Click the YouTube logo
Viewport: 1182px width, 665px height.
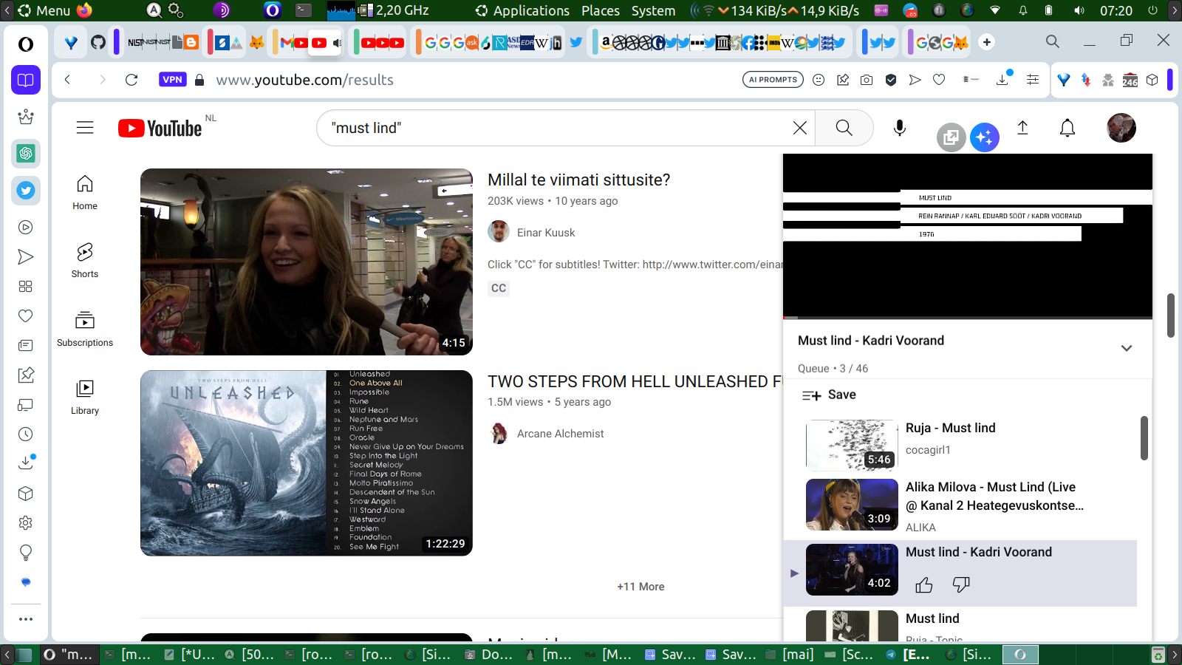[160, 129]
